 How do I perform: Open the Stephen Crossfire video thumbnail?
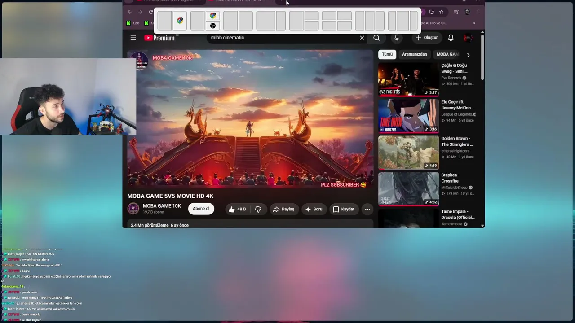408,189
